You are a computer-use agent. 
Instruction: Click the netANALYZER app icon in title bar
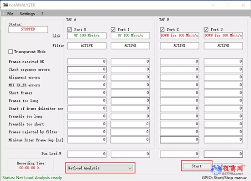tap(5, 5)
